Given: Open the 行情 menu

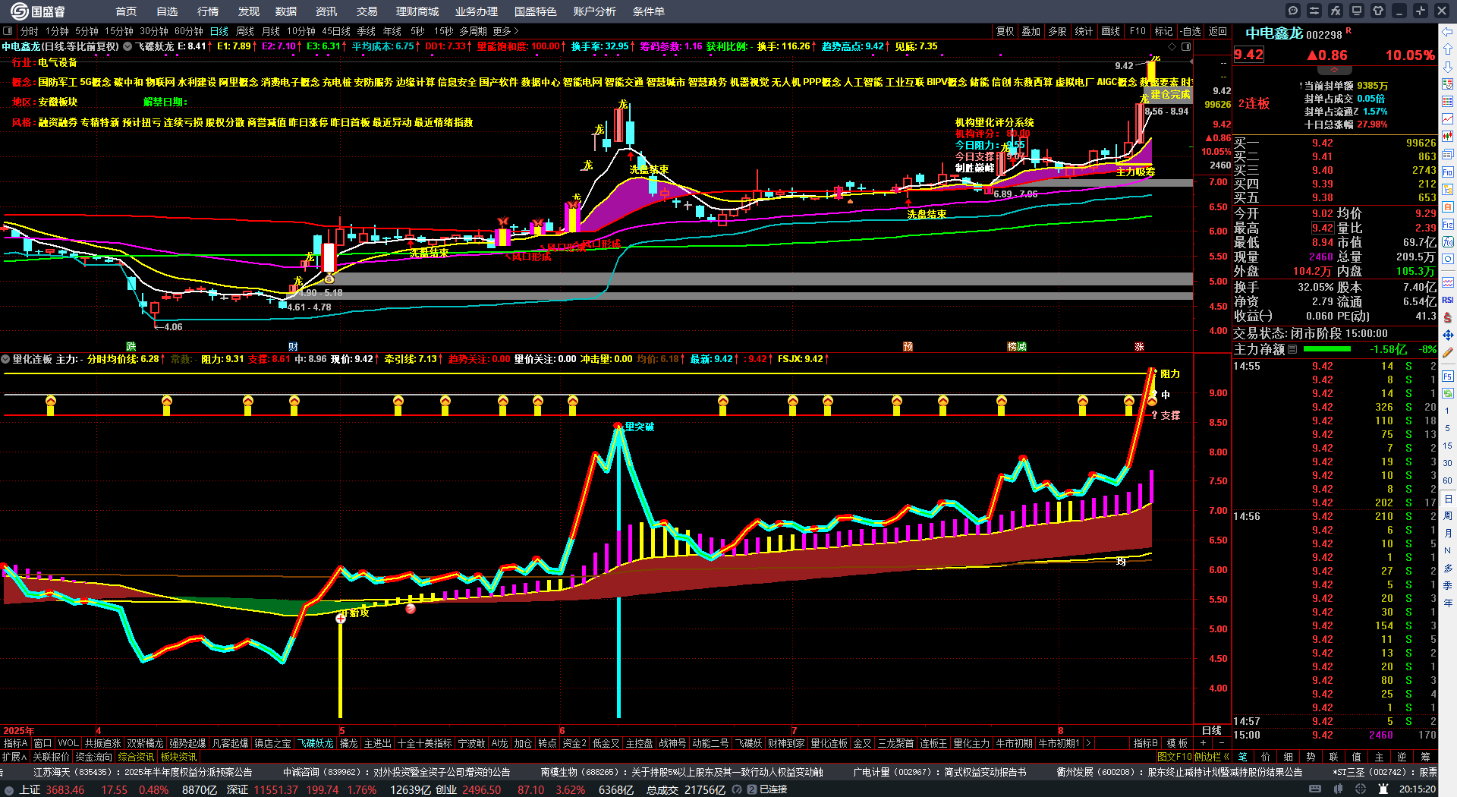Looking at the screenshot, I should pos(208,11).
